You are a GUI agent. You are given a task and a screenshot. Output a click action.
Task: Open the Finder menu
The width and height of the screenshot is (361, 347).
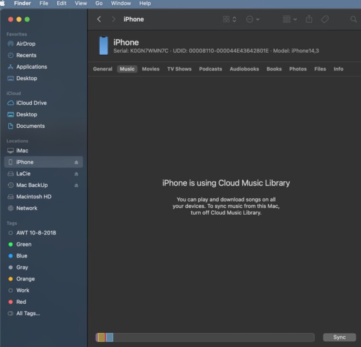[x=22, y=3]
